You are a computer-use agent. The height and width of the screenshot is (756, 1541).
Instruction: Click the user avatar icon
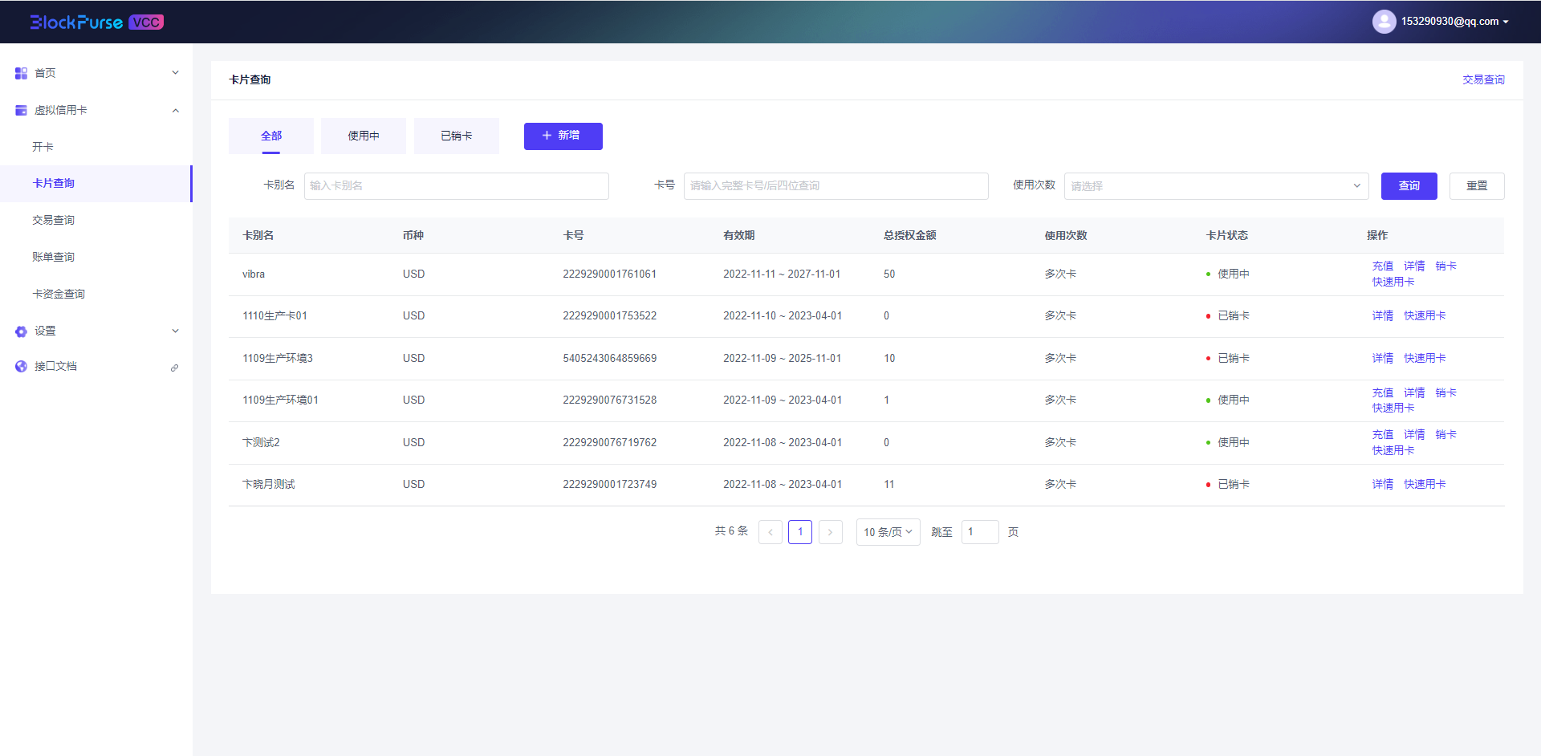(x=1384, y=22)
